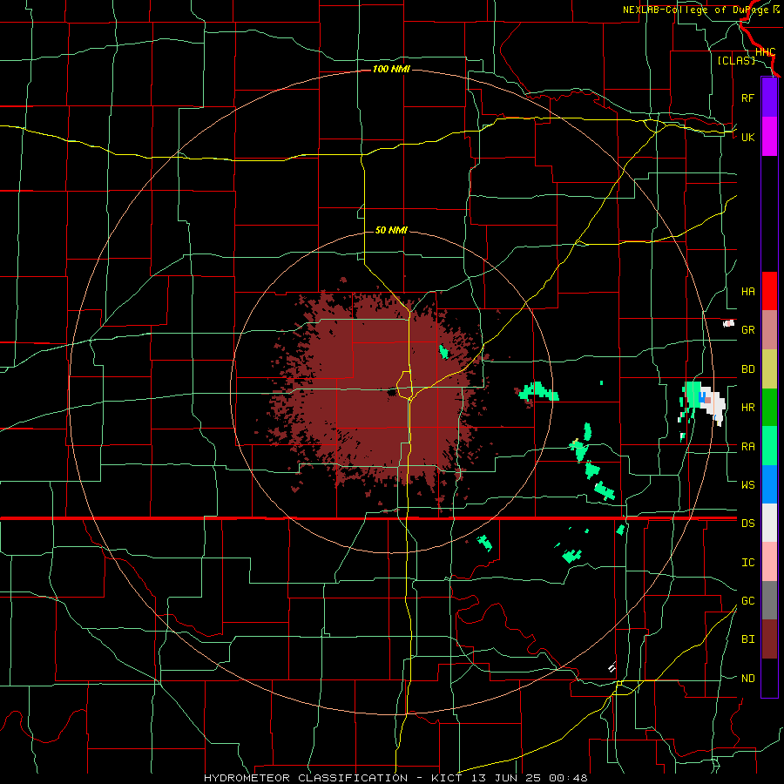Screen dimensions: 784x784
Task: Click the 'RA' legend label
Action: point(747,447)
